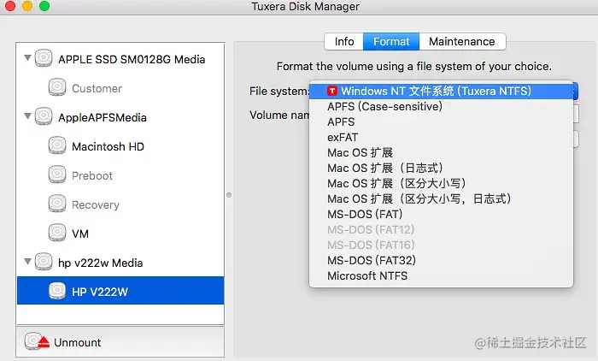Select the Customer volume icon
Viewport: 598px width, 361px height.
57,87
